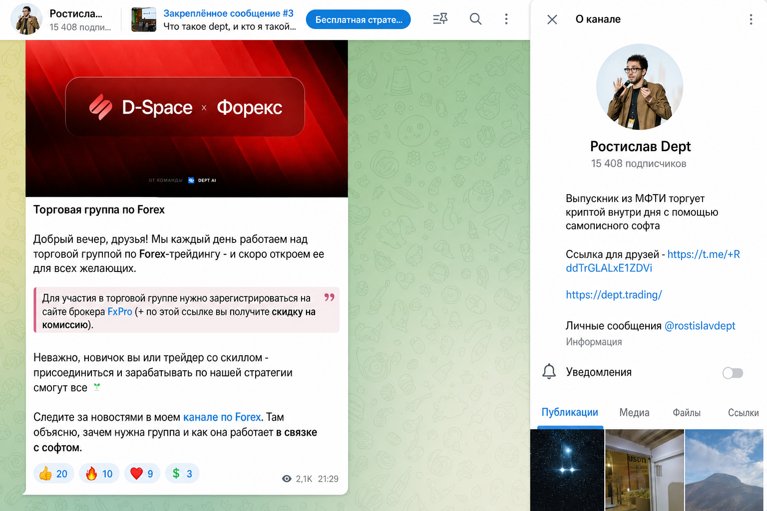767x511 pixels.
Task: Click the seedling emoji after смогут все
Action: (97, 387)
